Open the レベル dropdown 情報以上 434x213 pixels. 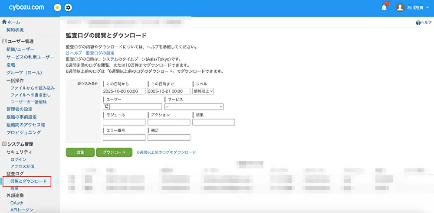coord(203,91)
